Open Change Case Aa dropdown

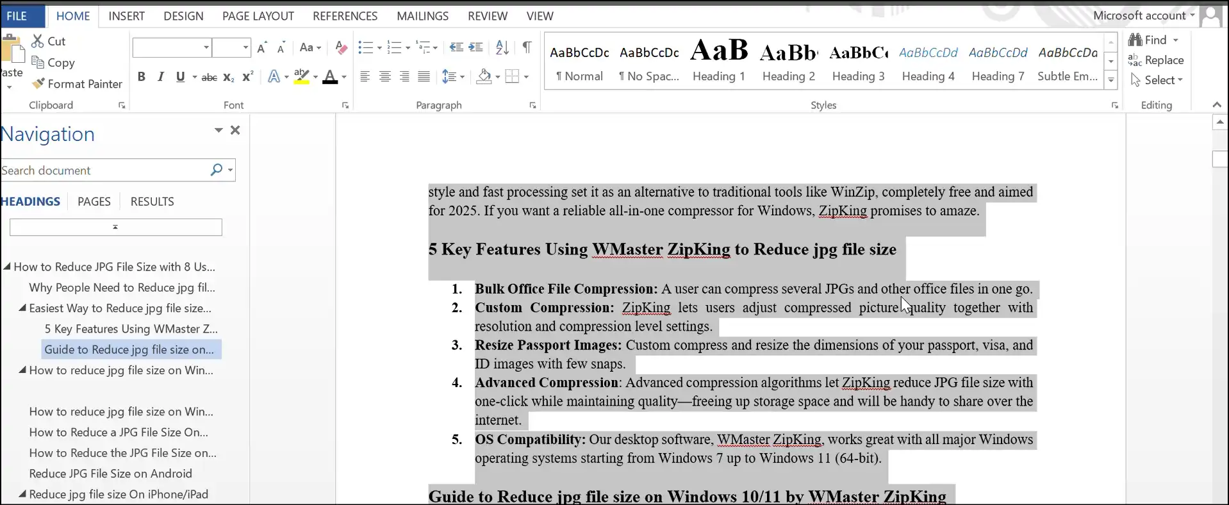(x=310, y=47)
